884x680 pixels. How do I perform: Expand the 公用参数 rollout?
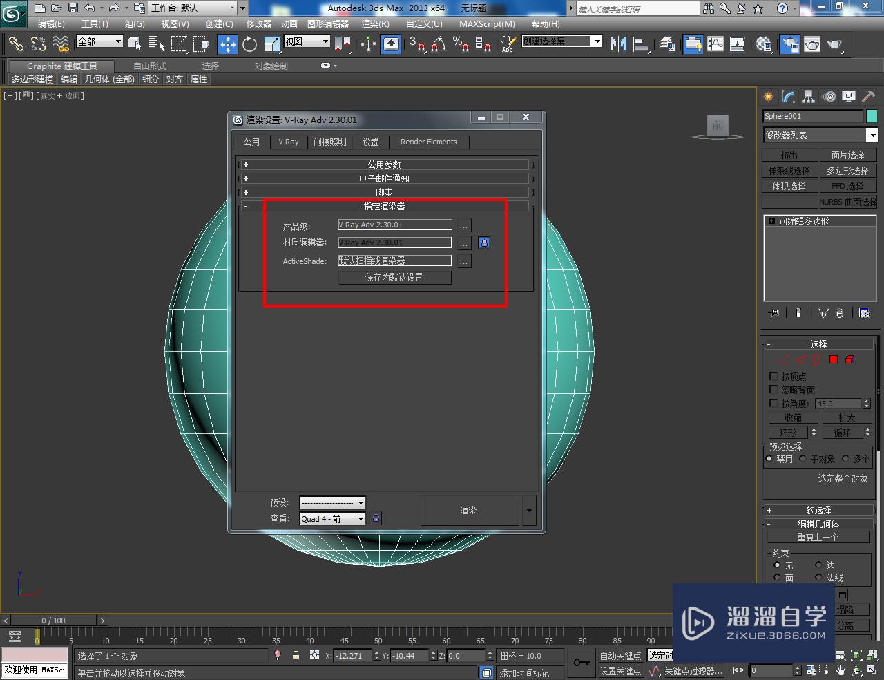[384, 164]
